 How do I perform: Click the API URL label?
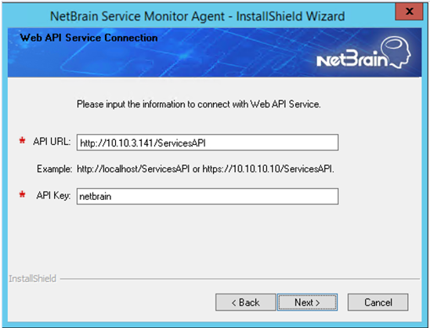click(x=52, y=142)
